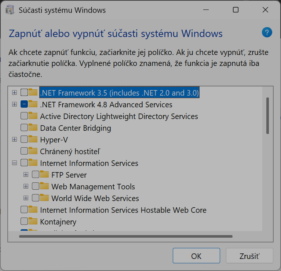Click the Data Center Bridging folder icon
The width and height of the screenshot is (281, 271).
click(x=33, y=128)
